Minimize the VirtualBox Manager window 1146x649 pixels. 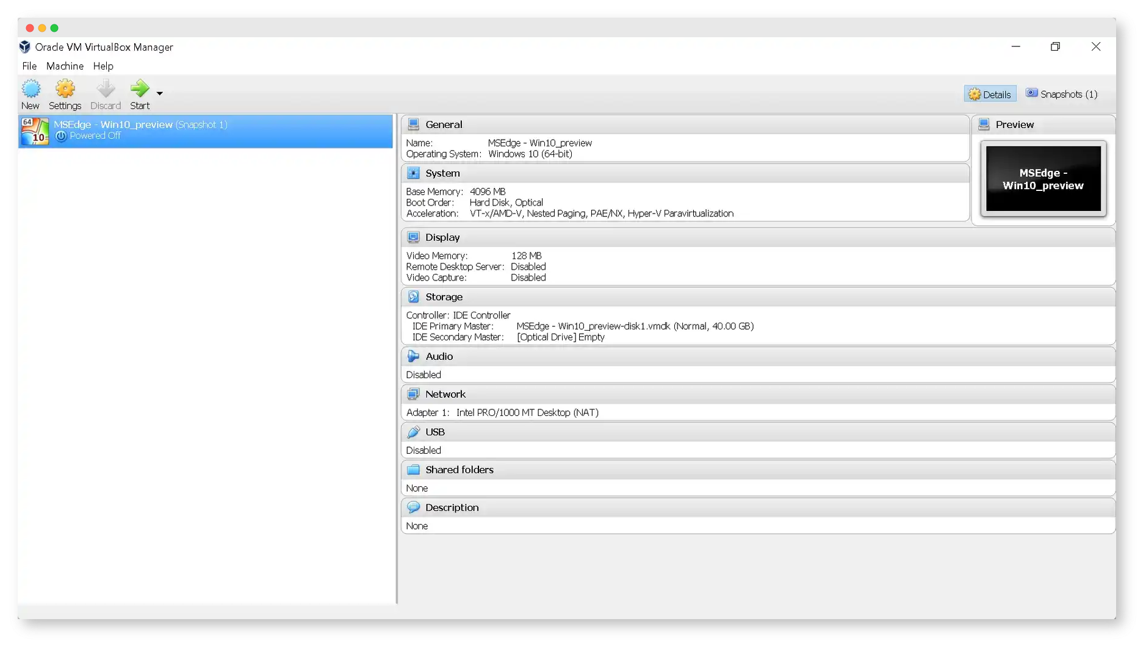1015,47
